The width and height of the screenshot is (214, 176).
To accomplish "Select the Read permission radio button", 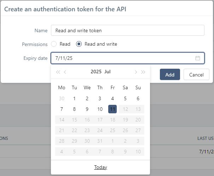I will tap(54, 44).
